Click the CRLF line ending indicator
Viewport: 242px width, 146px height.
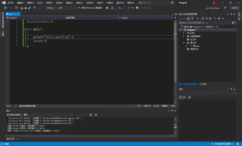[x=173, y=106]
